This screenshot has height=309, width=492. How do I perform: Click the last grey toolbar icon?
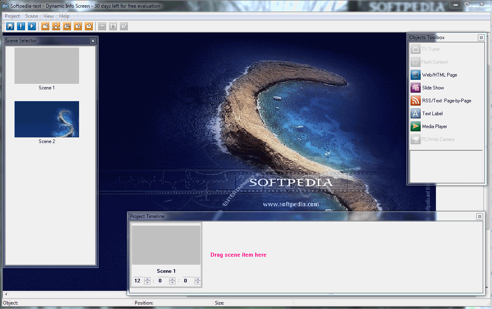pyautogui.click(x=124, y=26)
